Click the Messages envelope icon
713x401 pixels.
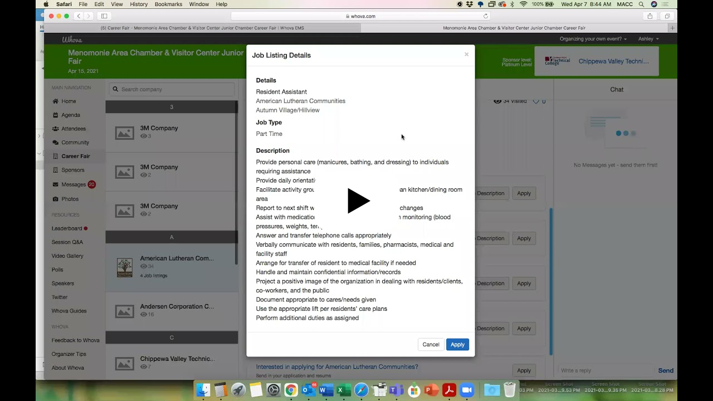click(56, 184)
